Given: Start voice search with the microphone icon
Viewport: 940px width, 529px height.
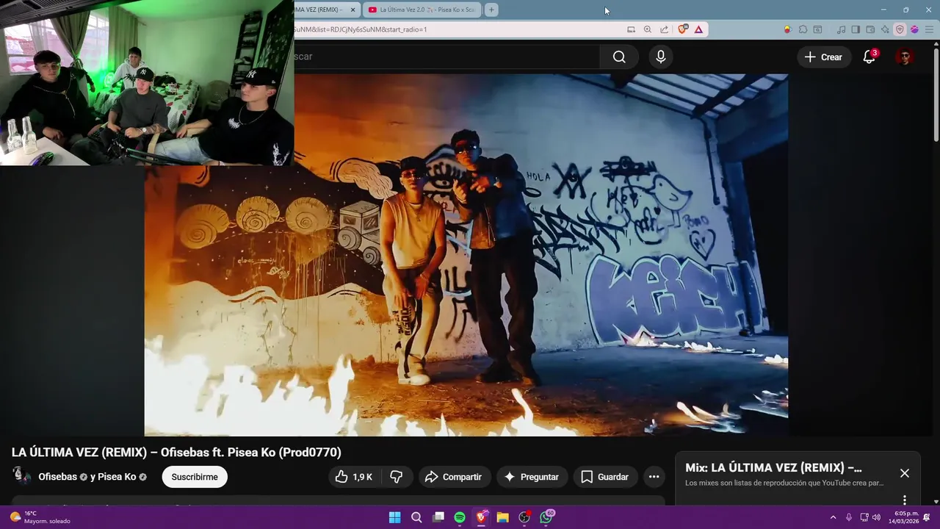Looking at the screenshot, I should click(661, 57).
